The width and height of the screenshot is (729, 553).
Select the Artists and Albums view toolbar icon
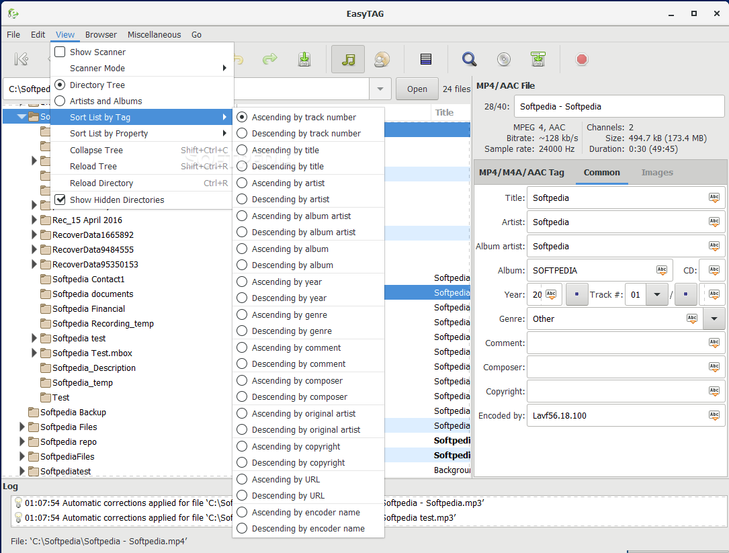tap(382, 59)
